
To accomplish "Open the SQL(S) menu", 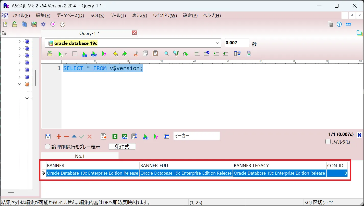I will (x=98, y=15).
